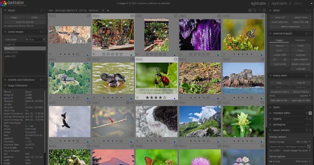The width and height of the screenshot is (314, 165).
Task: Rotate selected image counter-clockwise
Action: [x=274, y=59]
